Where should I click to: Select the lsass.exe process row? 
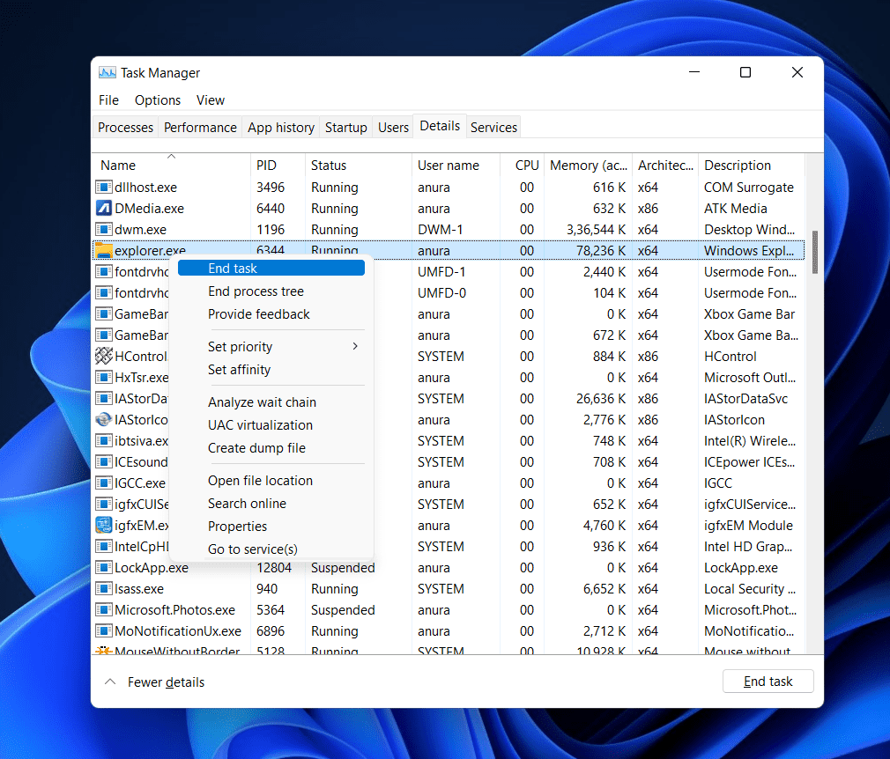pyautogui.click(x=139, y=589)
